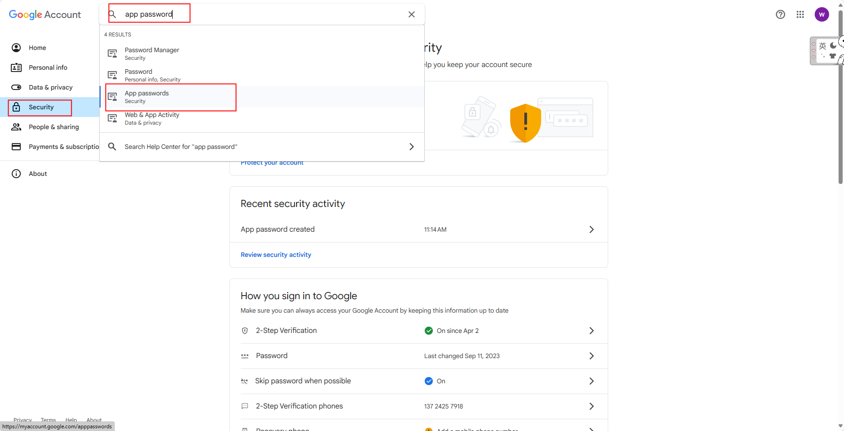Search Help Center for "app password"
Viewport: 844px width, 431px height.
coord(262,147)
